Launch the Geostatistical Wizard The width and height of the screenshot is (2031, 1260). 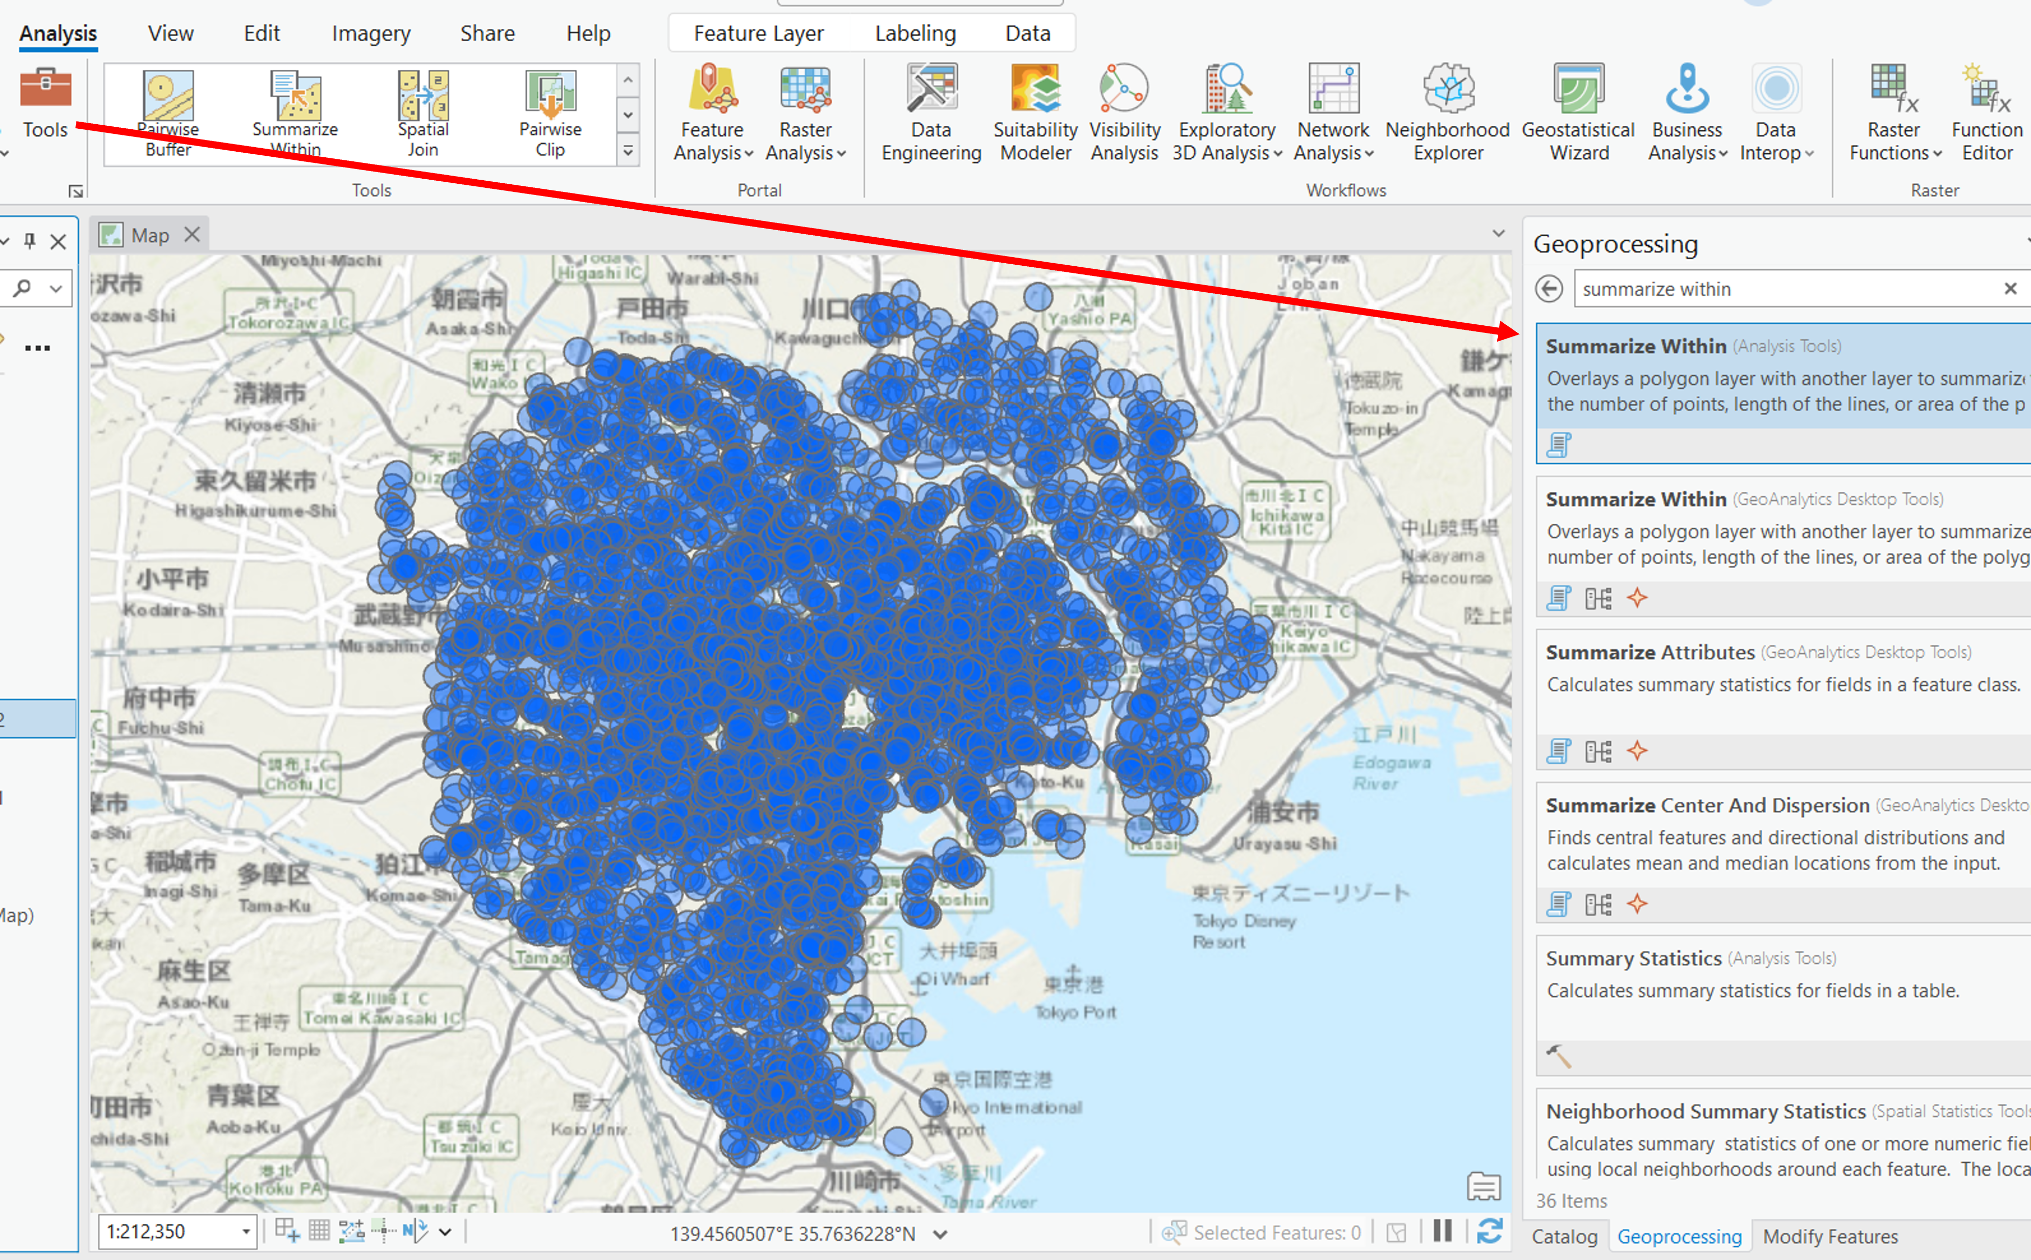pyautogui.click(x=1578, y=113)
